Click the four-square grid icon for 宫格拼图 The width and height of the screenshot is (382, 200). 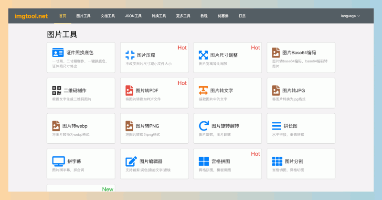click(204, 161)
